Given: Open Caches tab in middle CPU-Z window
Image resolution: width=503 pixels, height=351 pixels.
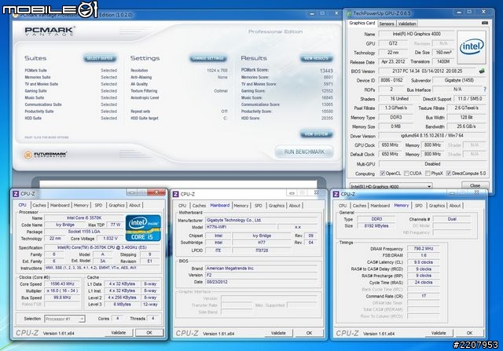Looking at the screenshot, I should click(x=199, y=206).
